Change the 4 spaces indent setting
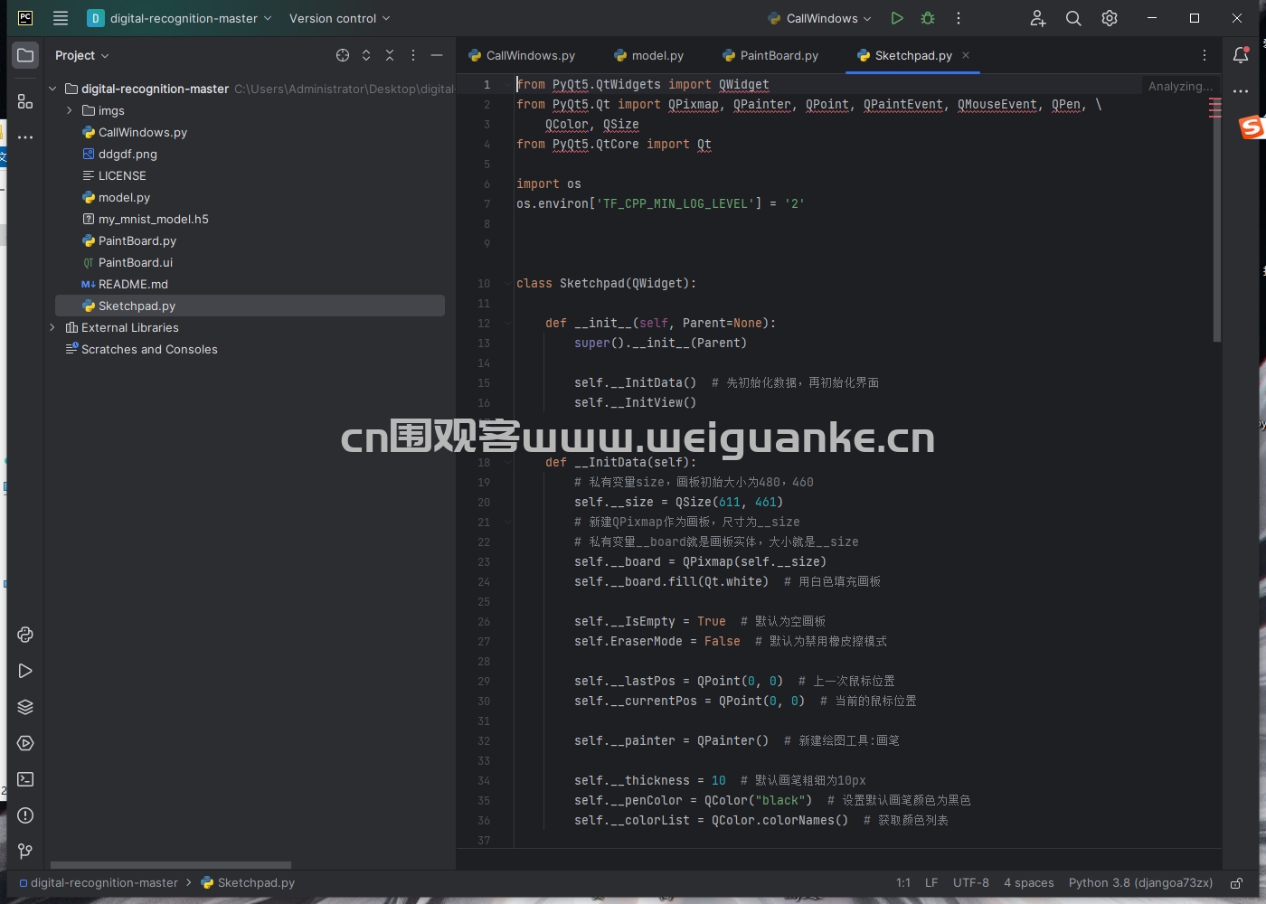1266x904 pixels. 1028,883
